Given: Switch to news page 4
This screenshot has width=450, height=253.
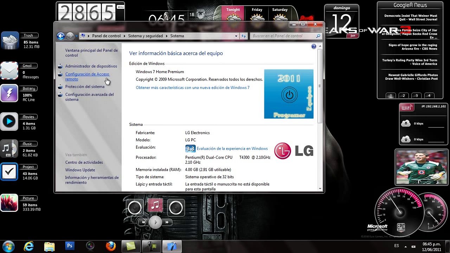Looking at the screenshot, I should [x=429, y=96].
